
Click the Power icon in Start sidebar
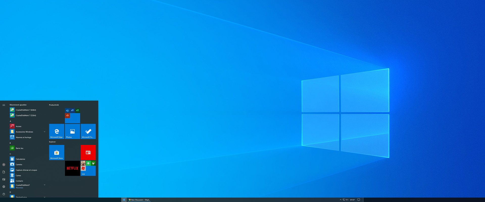pyautogui.click(x=4, y=194)
